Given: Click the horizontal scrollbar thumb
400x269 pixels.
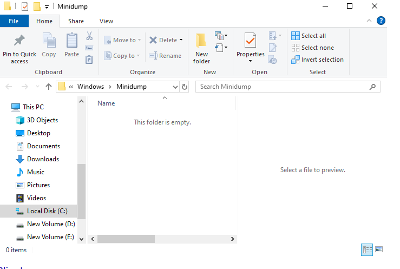Looking at the screenshot, I should click(x=126, y=239).
